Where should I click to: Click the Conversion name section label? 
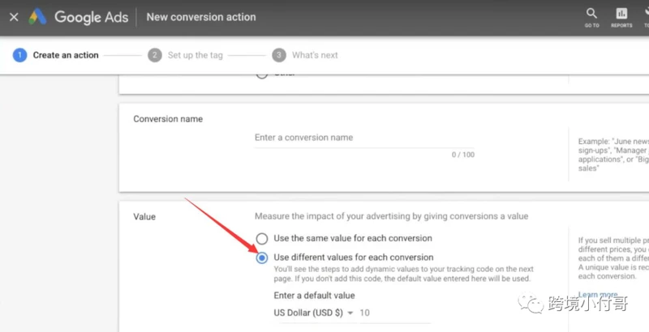(x=168, y=119)
